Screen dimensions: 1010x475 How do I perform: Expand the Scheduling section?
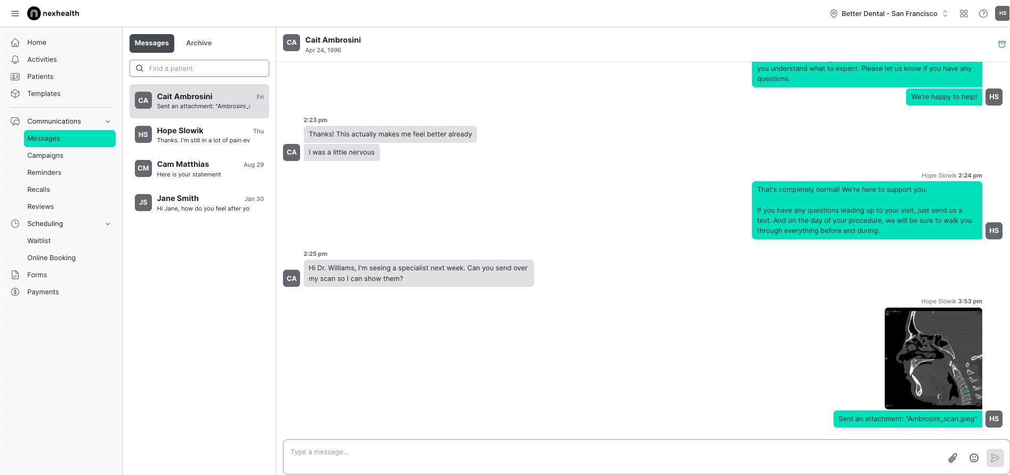[108, 223]
